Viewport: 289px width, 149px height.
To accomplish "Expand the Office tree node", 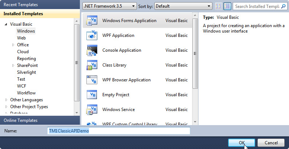I will pyautogui.click(x=13, y=45).
